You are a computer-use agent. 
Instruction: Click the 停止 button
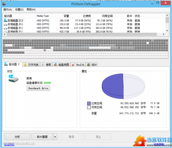(x=98, y=137)
